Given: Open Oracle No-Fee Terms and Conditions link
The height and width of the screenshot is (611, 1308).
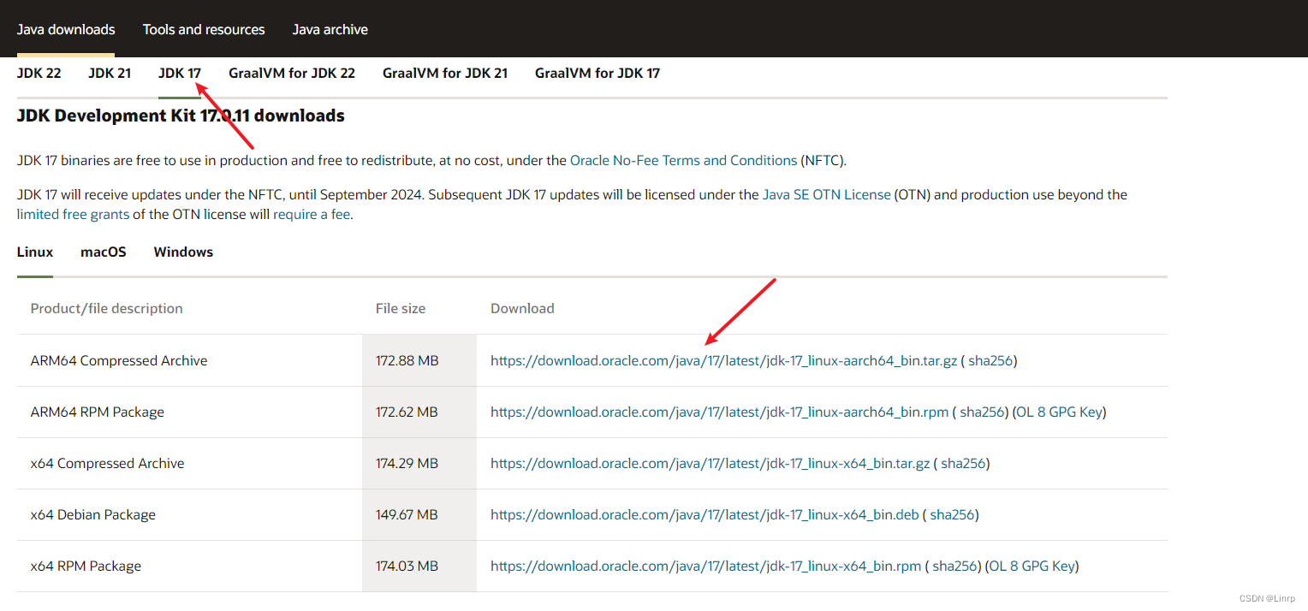Looking at the screenshot, I should pos(684,160).
